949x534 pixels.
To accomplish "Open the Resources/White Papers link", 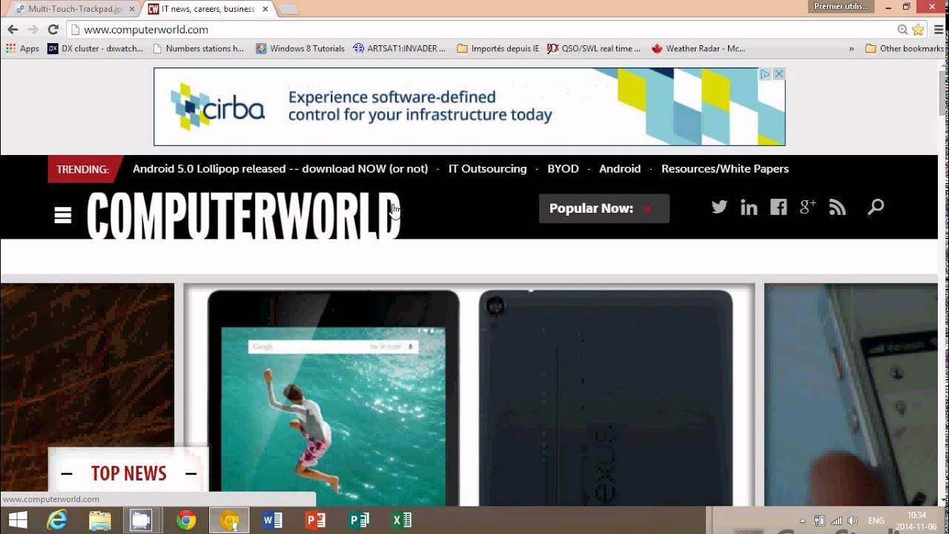I will (725, 168).
